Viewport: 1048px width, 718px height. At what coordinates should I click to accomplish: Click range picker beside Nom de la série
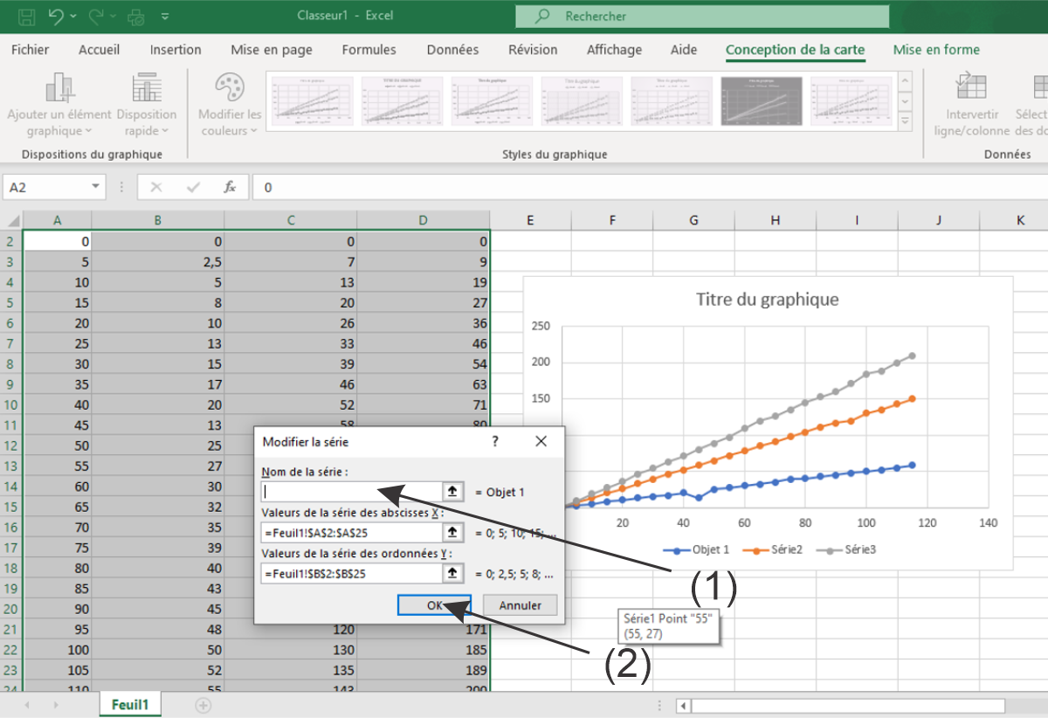tap(452, 492)
